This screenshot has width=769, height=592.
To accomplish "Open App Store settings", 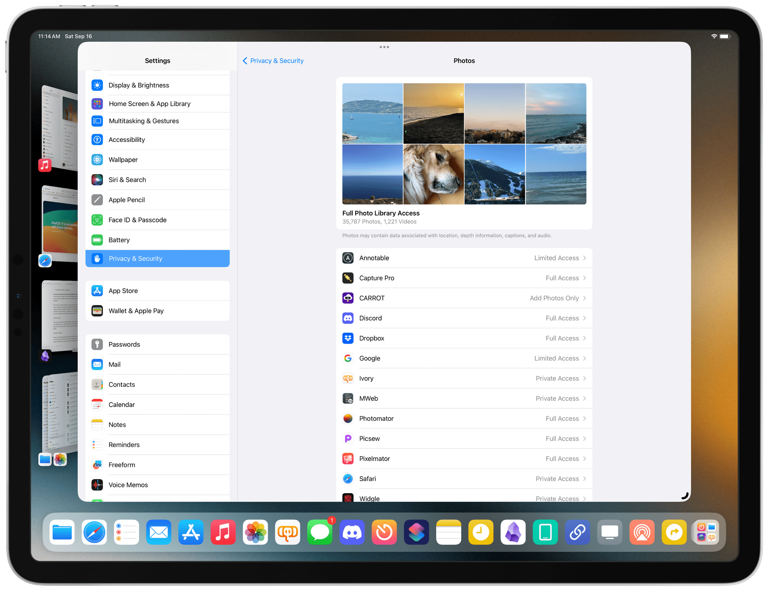I will point(158,291).
